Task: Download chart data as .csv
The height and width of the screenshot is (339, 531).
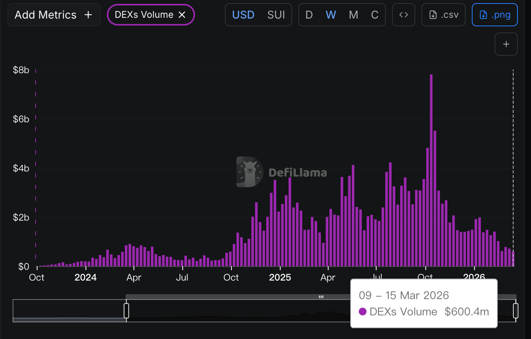Action: [444, 15]
